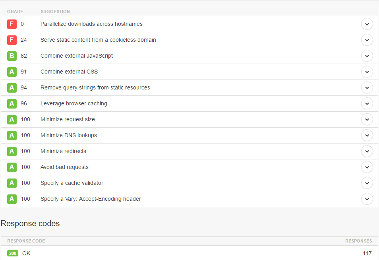The width and height of the screenshot is (379, 260).
Task: Click the F grade badge for cookieless domain
Action: click(12, 40)
